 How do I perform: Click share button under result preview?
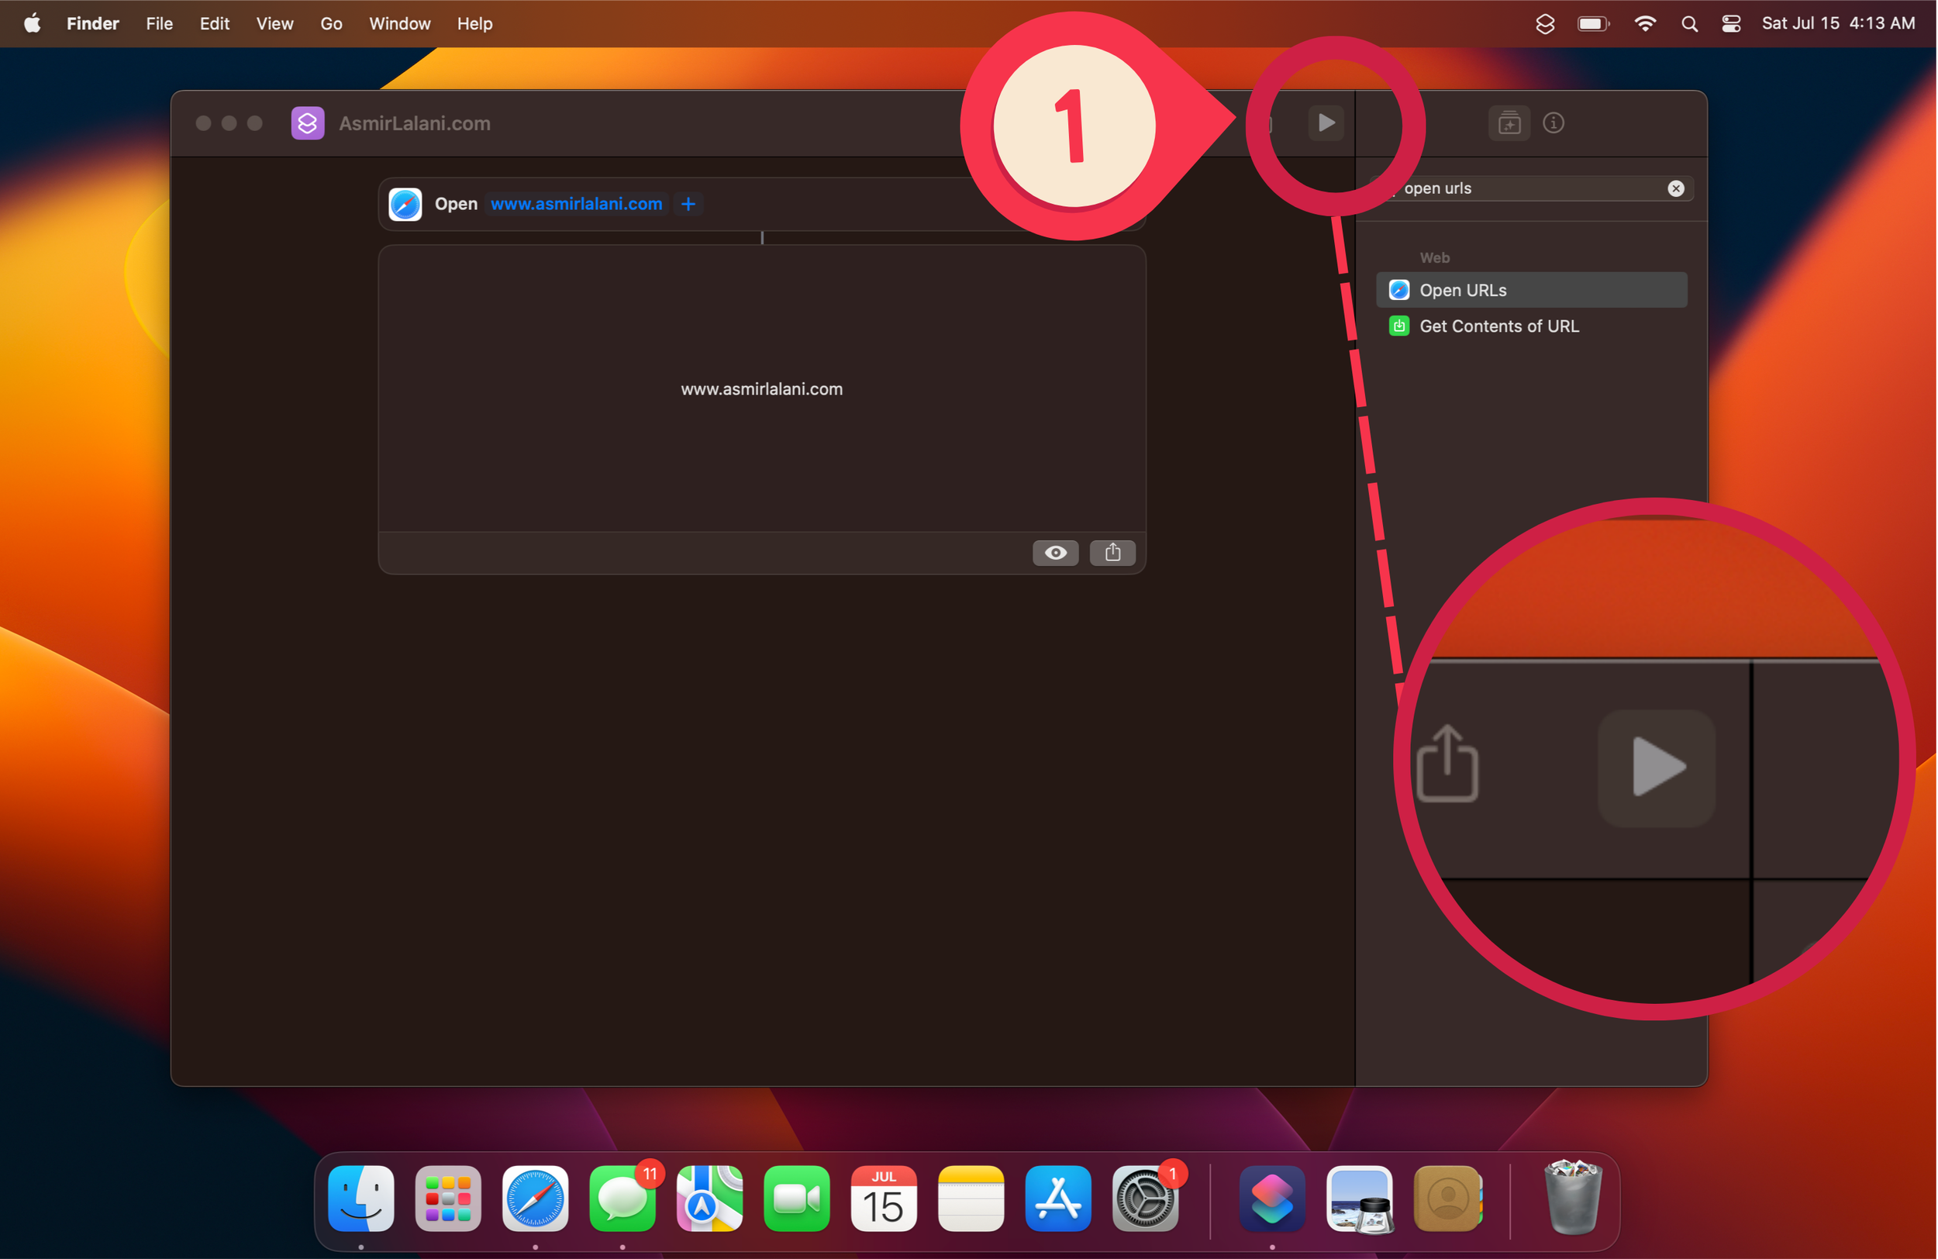1112,552
